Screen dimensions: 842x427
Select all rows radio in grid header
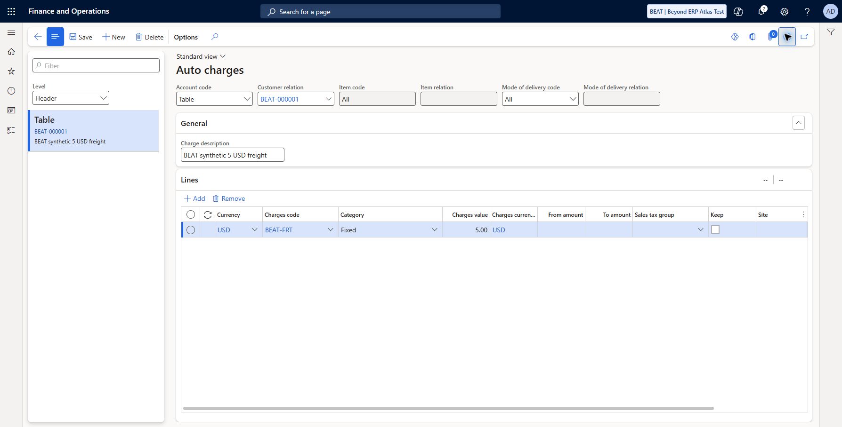click(191, 214)
